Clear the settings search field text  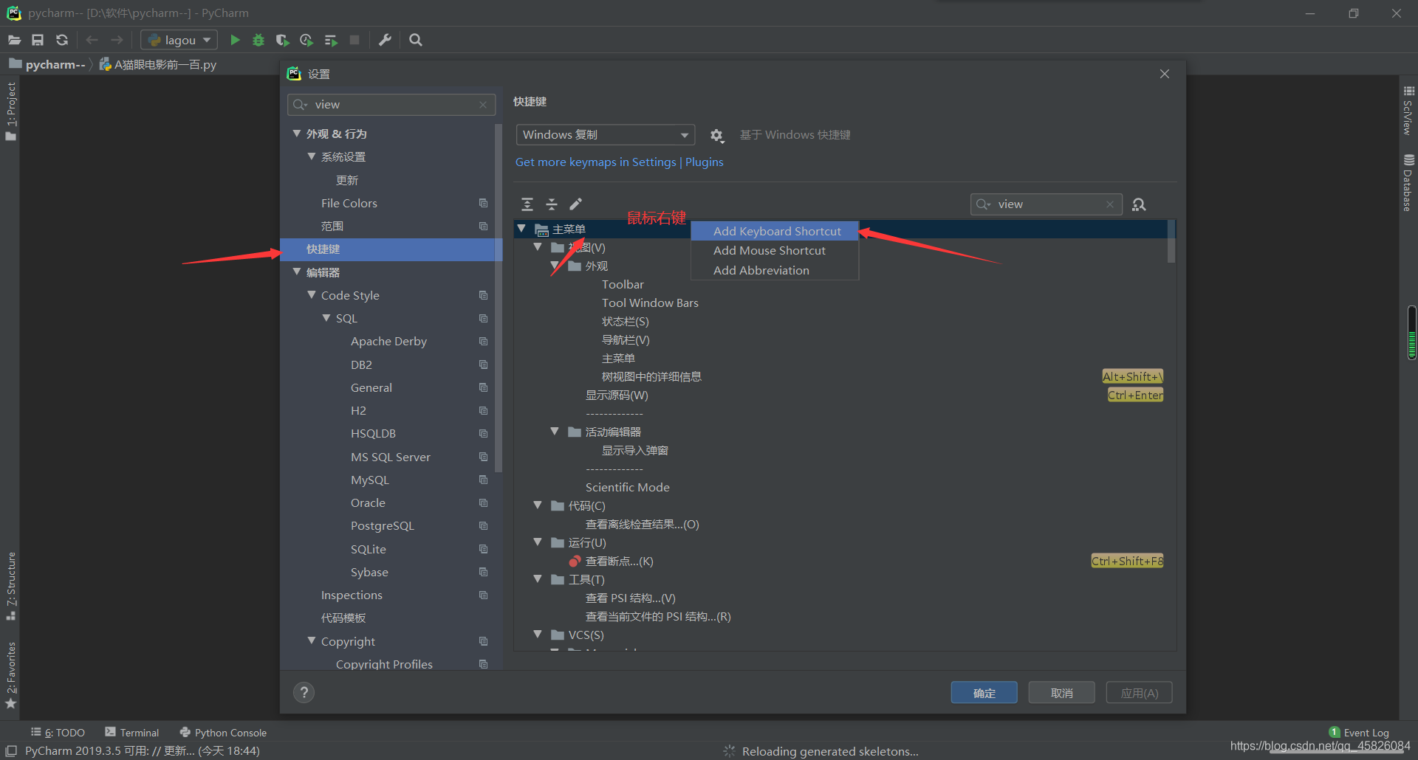pos(483,105)
